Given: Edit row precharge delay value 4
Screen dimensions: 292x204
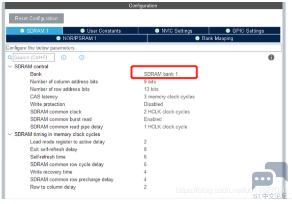Looking at the screenshot, I should [x=145, y=180].
